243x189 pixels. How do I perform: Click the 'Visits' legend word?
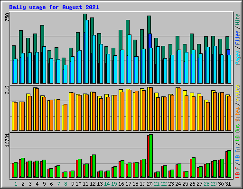238,93
